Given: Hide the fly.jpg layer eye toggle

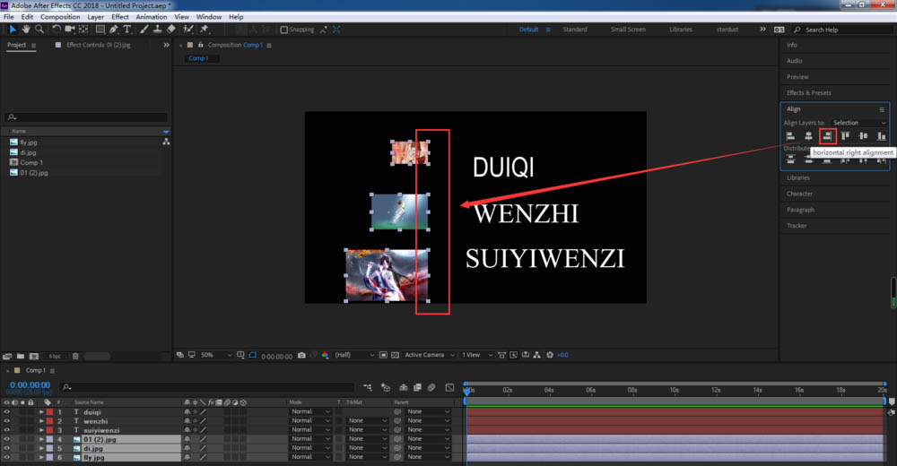Looking at the screenshot, I should pos(7,457).
